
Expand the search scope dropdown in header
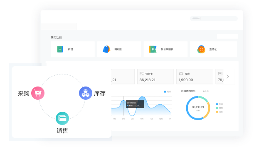click(x=196, y=18)
